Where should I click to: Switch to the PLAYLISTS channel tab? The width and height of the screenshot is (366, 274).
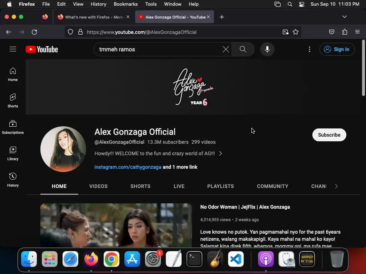click(221, 186)
